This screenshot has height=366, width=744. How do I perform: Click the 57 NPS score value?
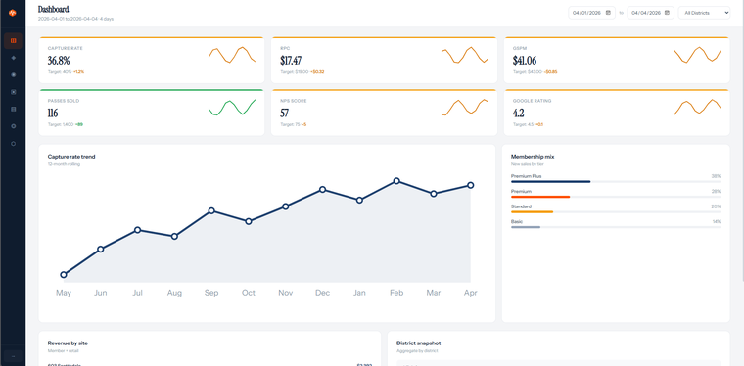point(285,114)
